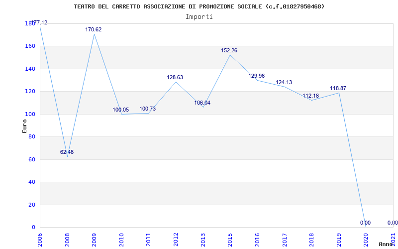
Task: Click the 106.04 data label
Action: [x=202, y=103]
